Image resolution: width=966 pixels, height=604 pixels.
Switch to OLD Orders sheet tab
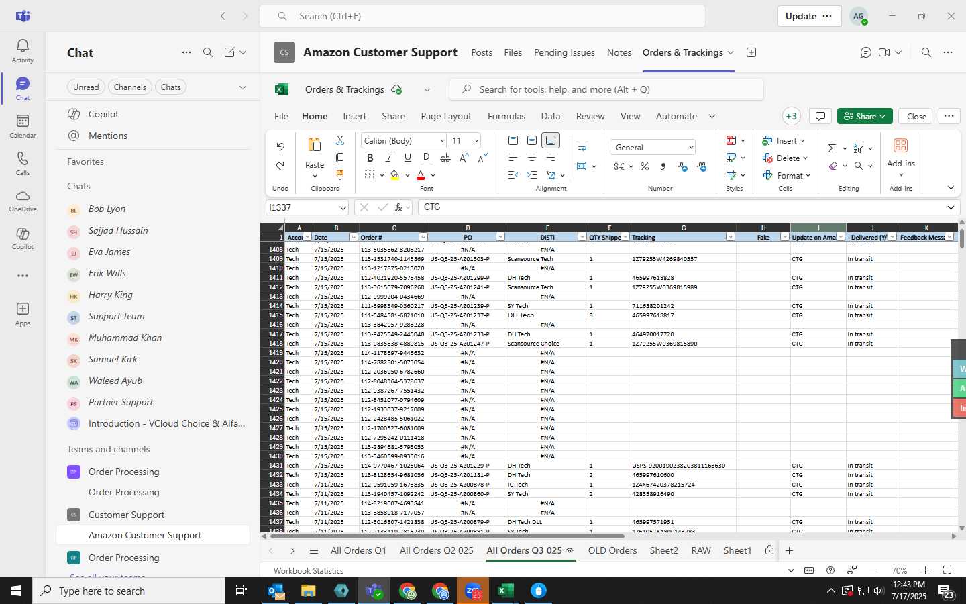[612, 550]
